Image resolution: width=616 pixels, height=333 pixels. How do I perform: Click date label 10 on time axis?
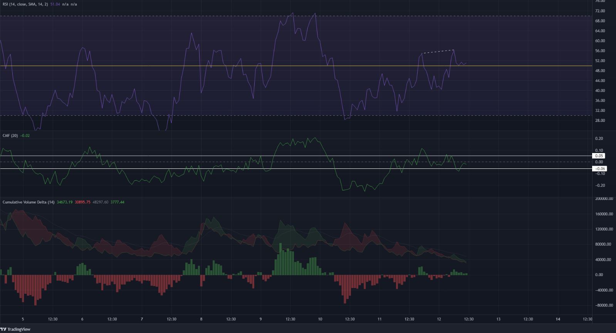coord(320,319)
